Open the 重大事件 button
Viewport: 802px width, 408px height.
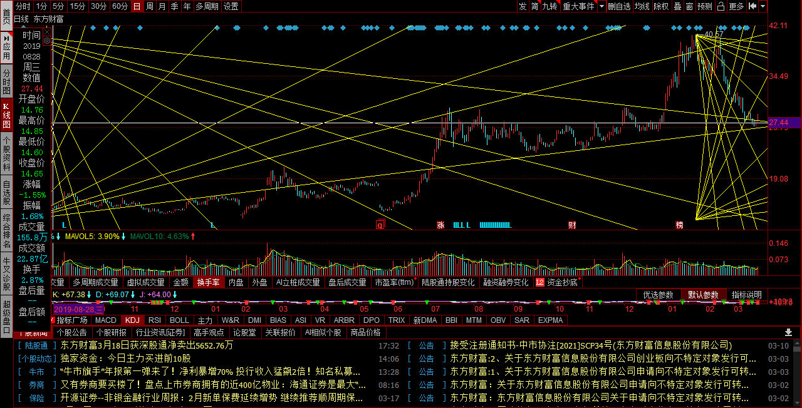coord(578,6)
